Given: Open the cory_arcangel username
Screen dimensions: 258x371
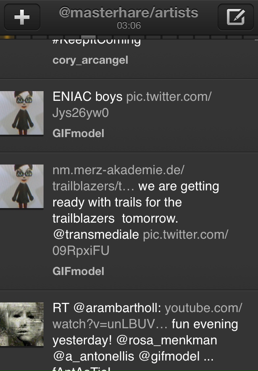Looking at the screenshot, I should [90, 60].
